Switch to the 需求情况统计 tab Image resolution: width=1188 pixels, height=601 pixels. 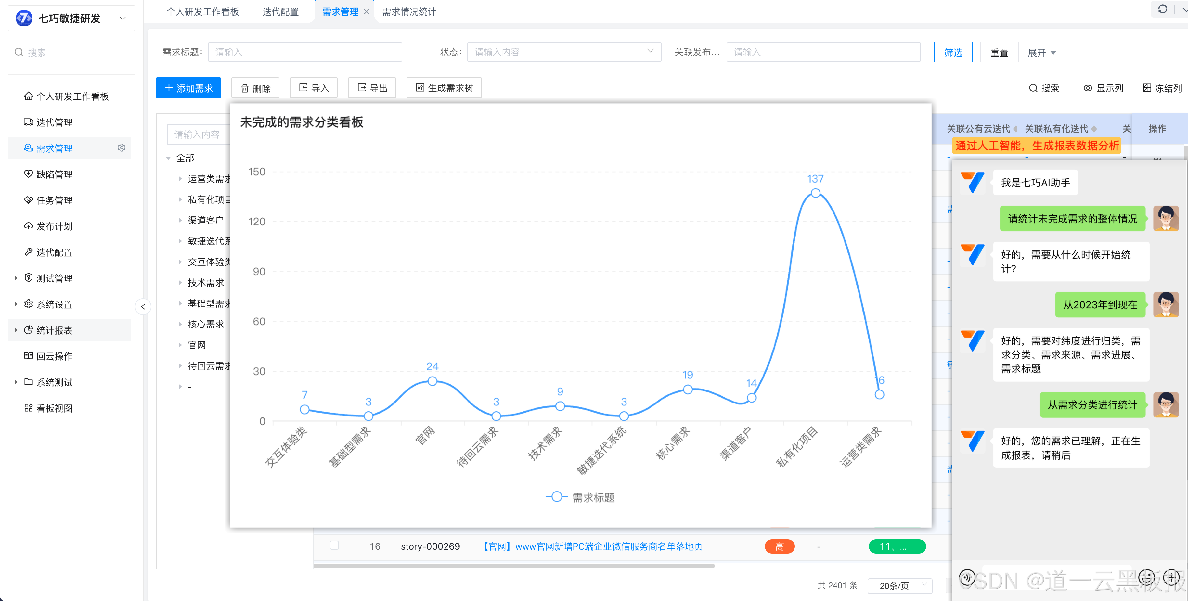[x=409, y=11]
